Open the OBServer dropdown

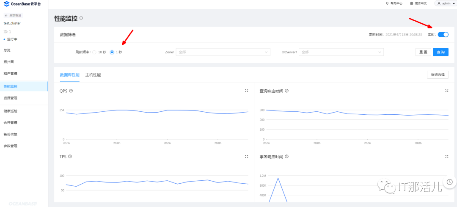point(341,52)
